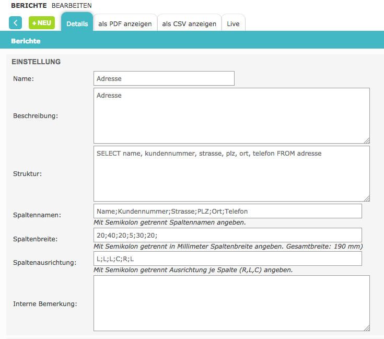This screenshot has width=384, height=339.
Task: Click into the Struktur SQL text area
Action: tap(231, 173)
